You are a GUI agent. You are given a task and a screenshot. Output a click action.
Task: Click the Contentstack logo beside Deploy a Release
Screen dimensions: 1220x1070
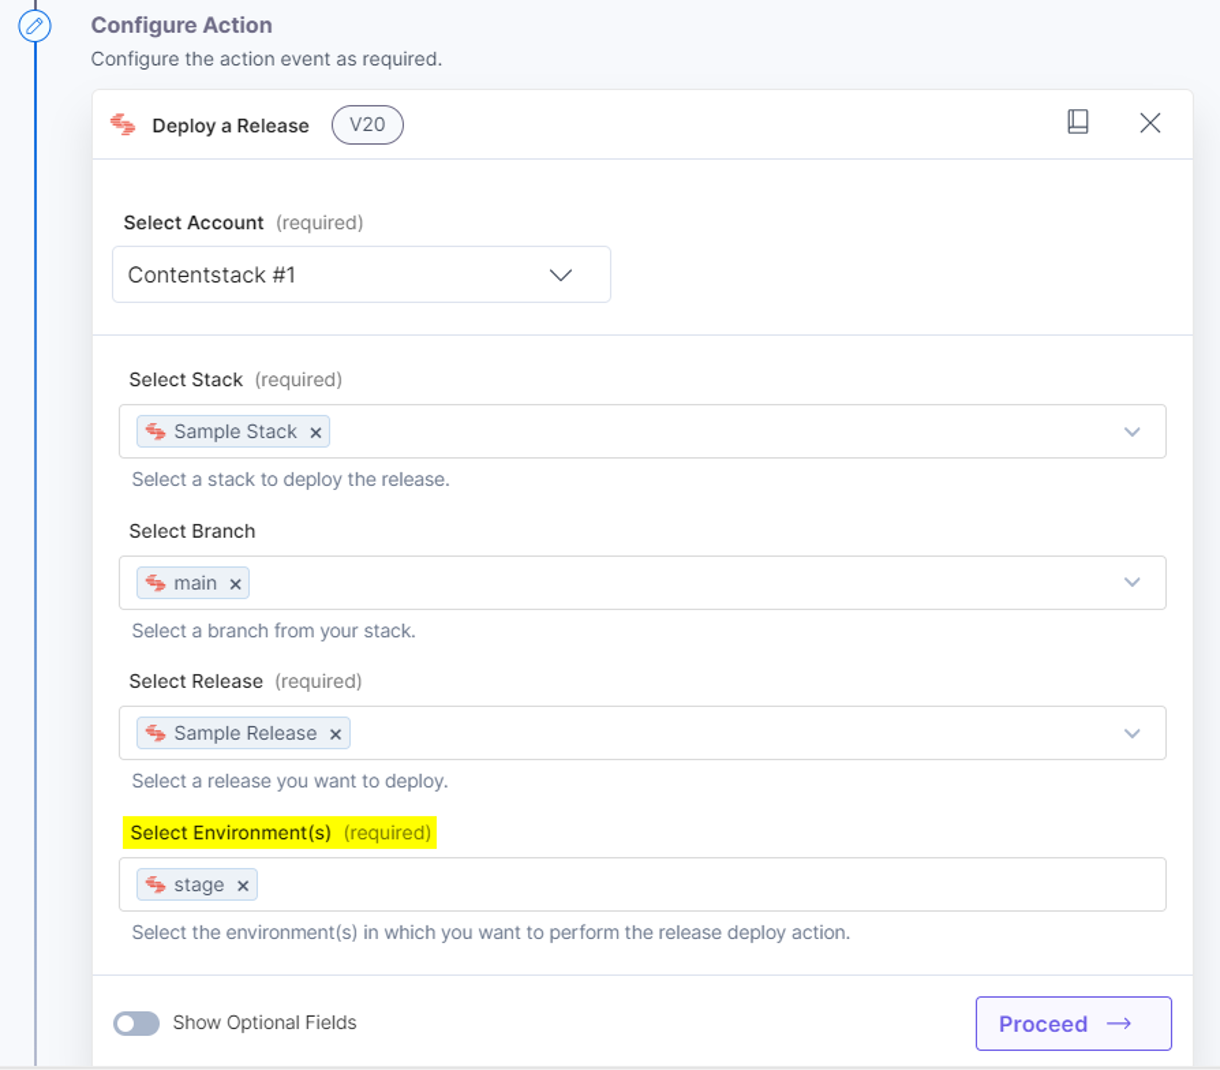(123, 125)
